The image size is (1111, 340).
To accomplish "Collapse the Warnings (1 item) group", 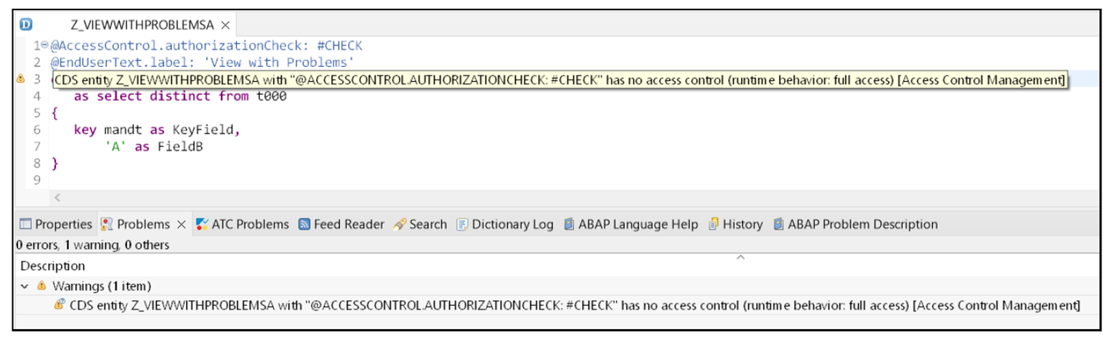I will (x=25, y=286).
